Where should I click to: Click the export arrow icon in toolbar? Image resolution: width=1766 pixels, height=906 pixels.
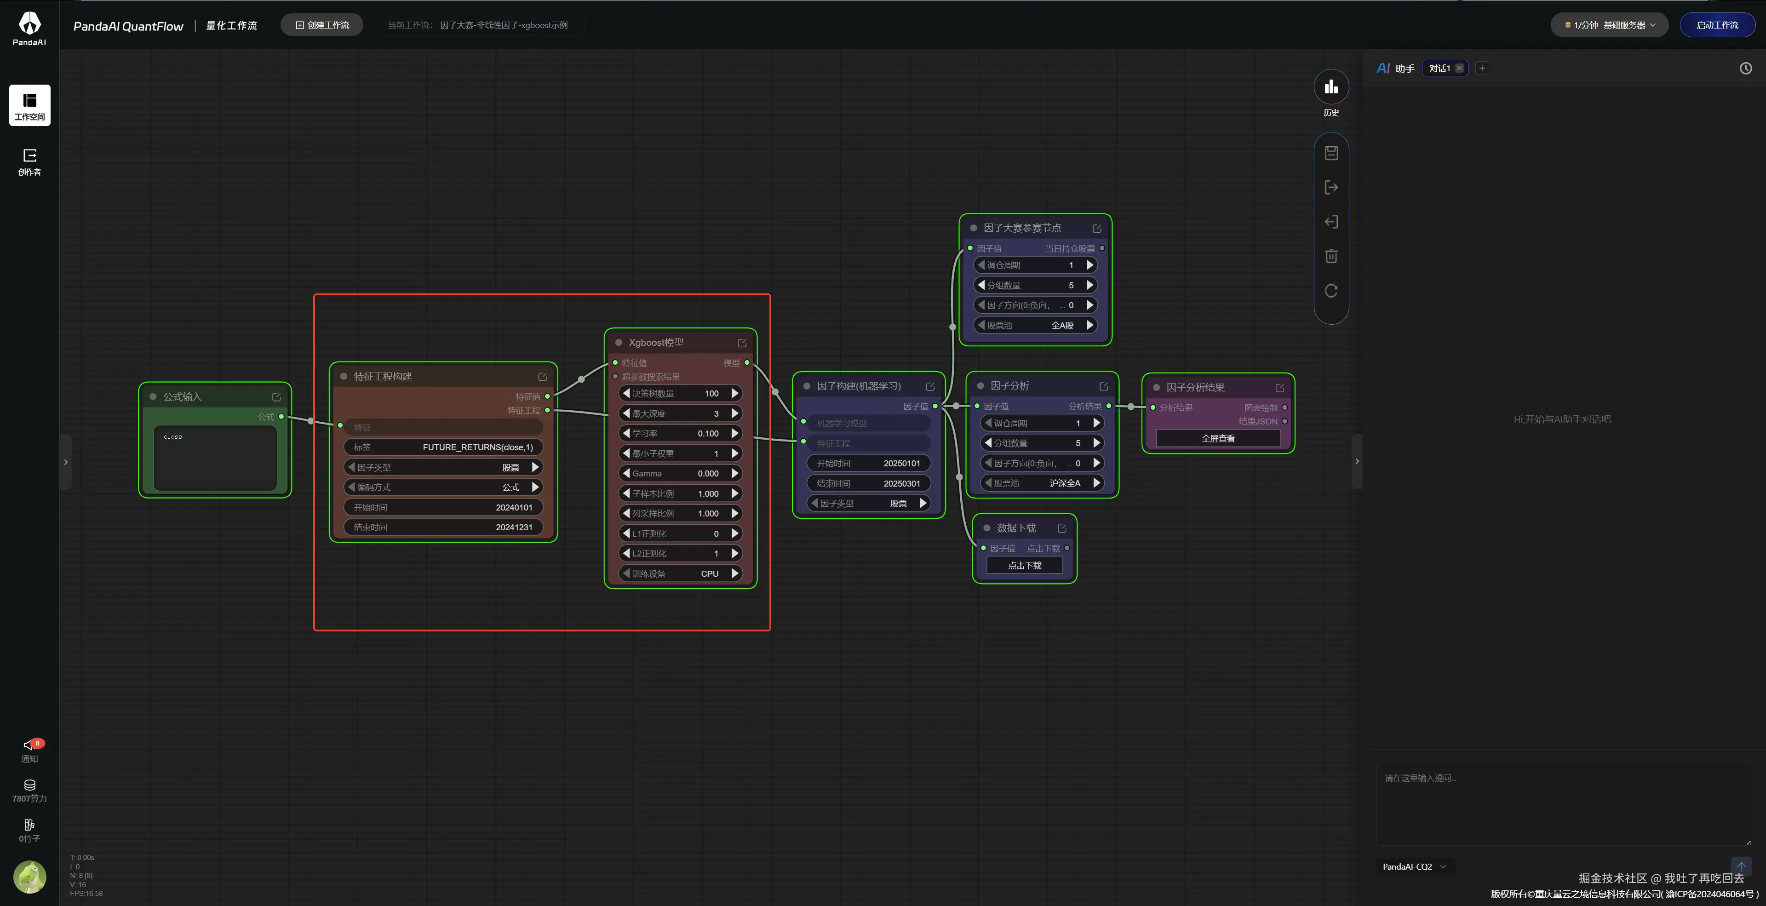coord(1330,187)
